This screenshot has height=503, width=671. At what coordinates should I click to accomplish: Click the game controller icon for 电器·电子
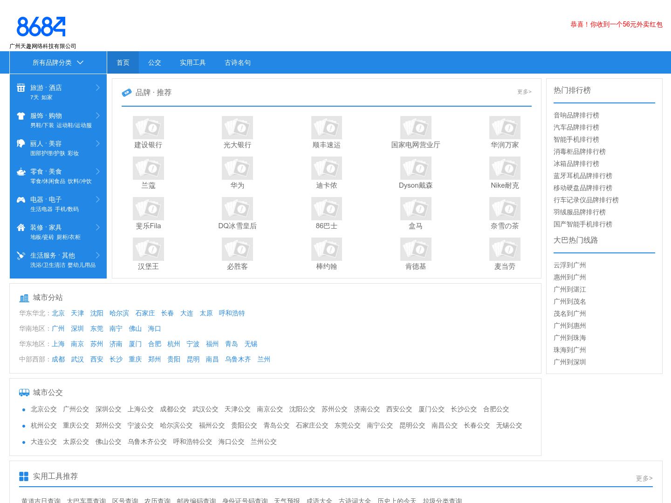pos(21,199)
